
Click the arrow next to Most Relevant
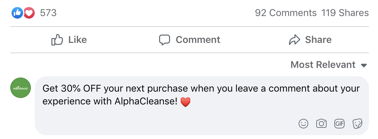pos(364,65)
